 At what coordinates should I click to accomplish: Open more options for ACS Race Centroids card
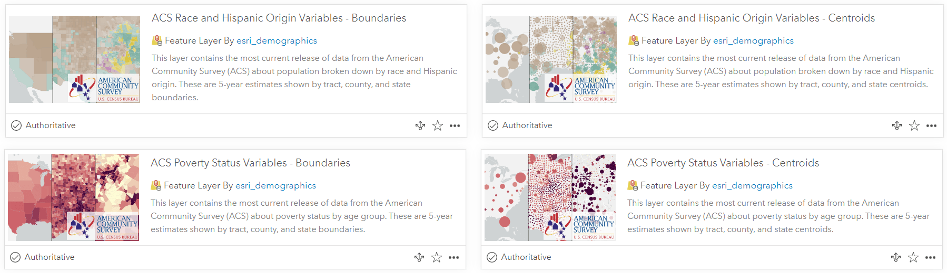click(x=932, y=125)
